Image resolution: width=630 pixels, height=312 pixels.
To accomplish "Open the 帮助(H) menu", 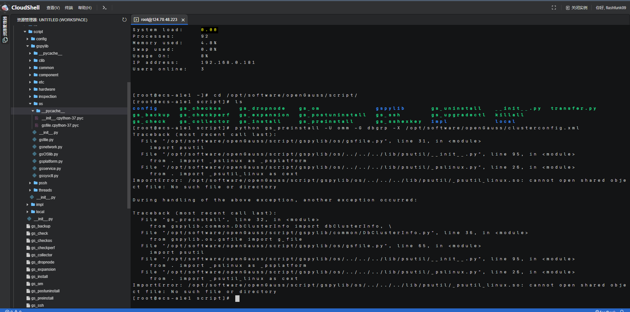I will click(85, 8).
